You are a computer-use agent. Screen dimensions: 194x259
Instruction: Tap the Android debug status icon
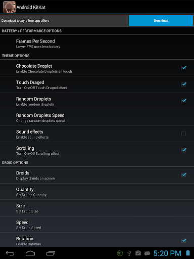pos(147,253)
